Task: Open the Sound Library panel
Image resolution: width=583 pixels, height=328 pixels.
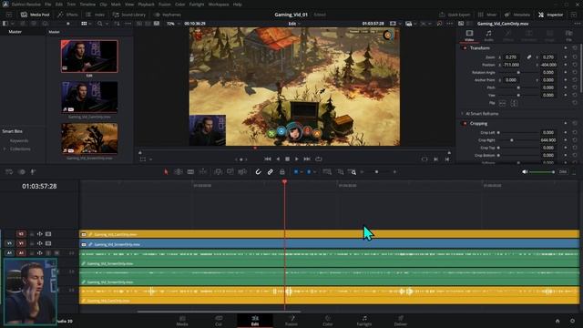Action: [129, 15]
